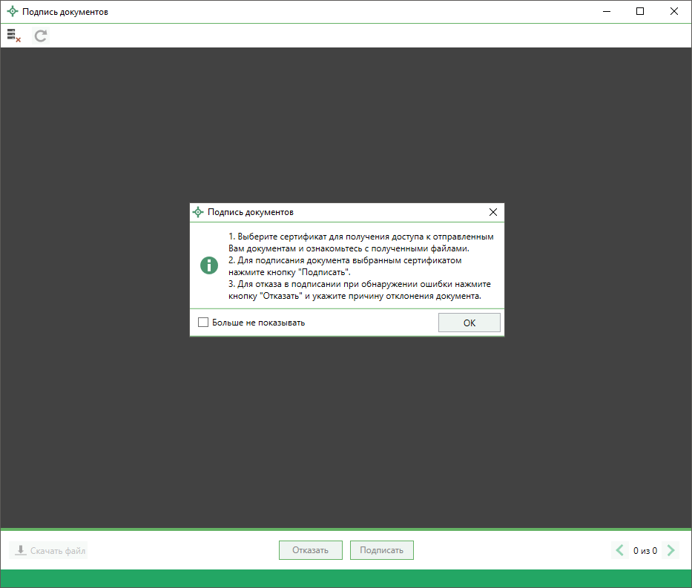Enable the Больше не показывать checkbox
Screen dimensions: 692x588
(x=203, y=323)
